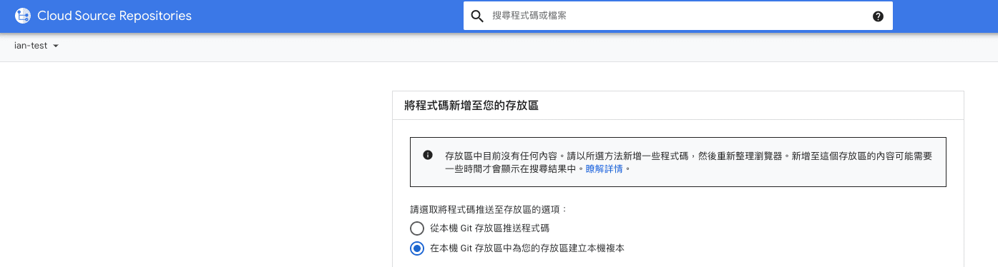Image resolution: width=998 pixels, height=267 pixels.
Task: Click the Cloud Source Repositories title text
Action: coord(114,16)
